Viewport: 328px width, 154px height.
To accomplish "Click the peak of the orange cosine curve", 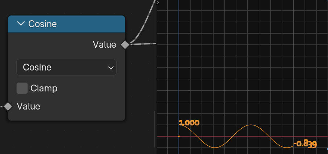I will tap(251, 125).
